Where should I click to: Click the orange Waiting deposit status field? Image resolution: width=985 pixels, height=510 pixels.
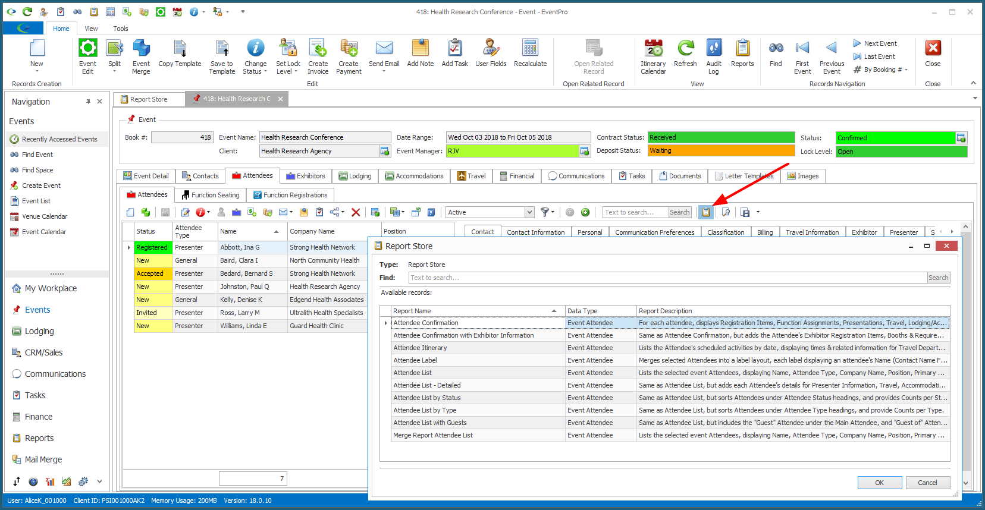pos(721,151)
